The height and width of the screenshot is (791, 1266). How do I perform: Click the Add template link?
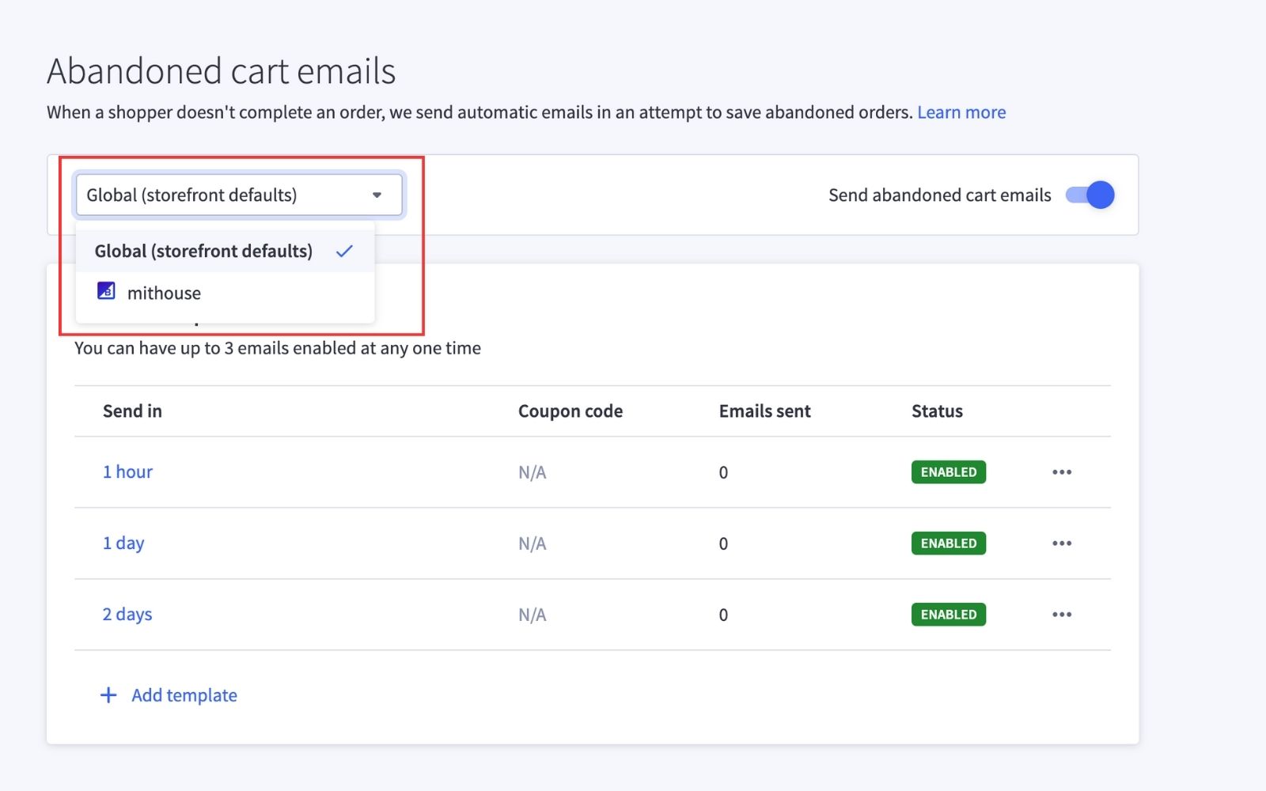(184, 695)
